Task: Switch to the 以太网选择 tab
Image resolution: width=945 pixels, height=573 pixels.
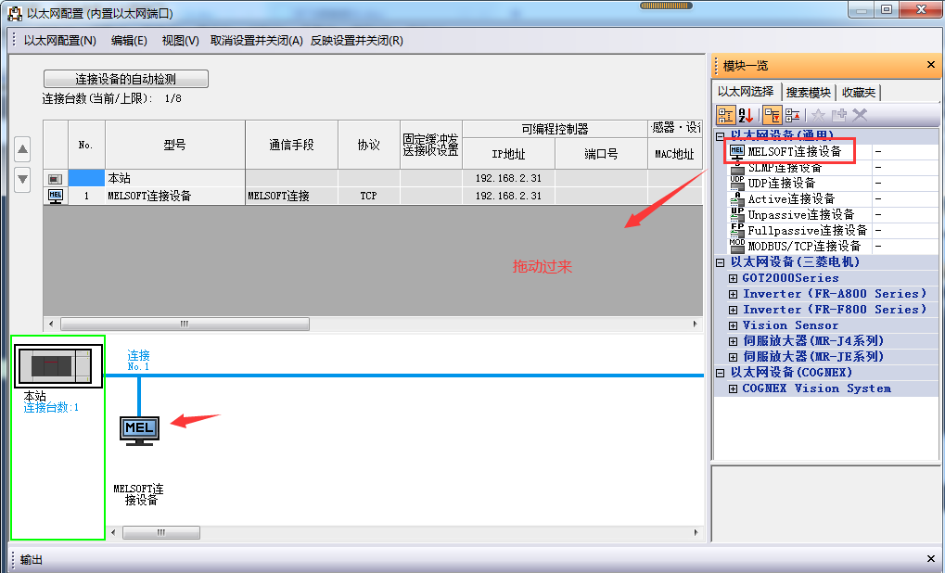Action: click(747, 92)
